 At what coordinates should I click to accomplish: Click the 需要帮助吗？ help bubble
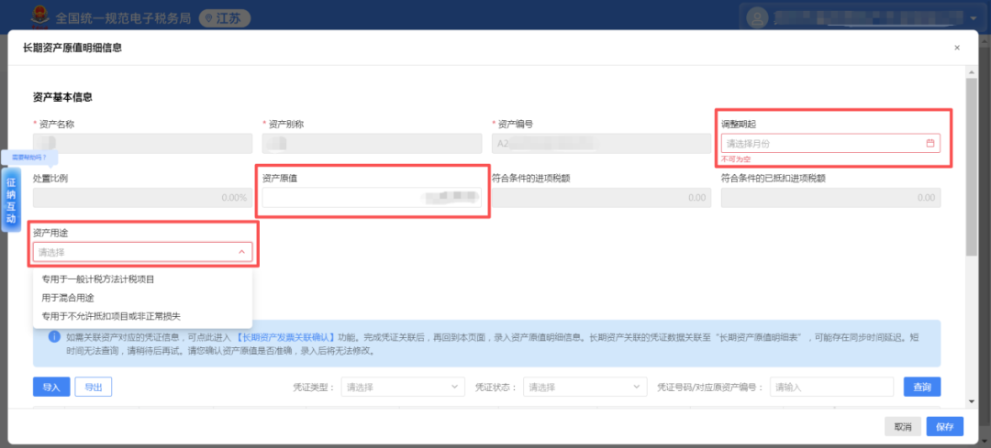[x=29, y=157]
